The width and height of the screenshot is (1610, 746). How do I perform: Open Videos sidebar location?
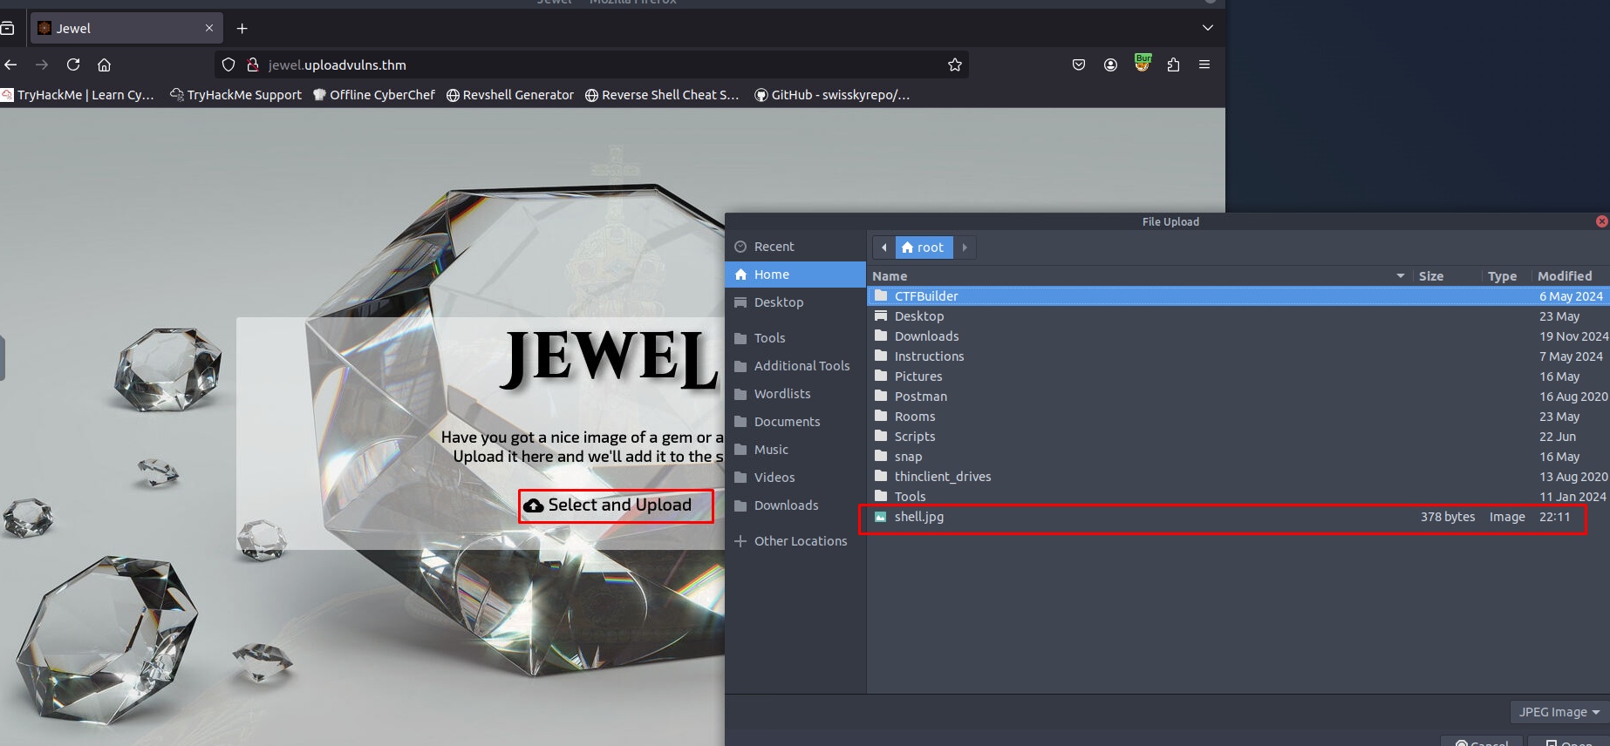click(x=795, y=478)
